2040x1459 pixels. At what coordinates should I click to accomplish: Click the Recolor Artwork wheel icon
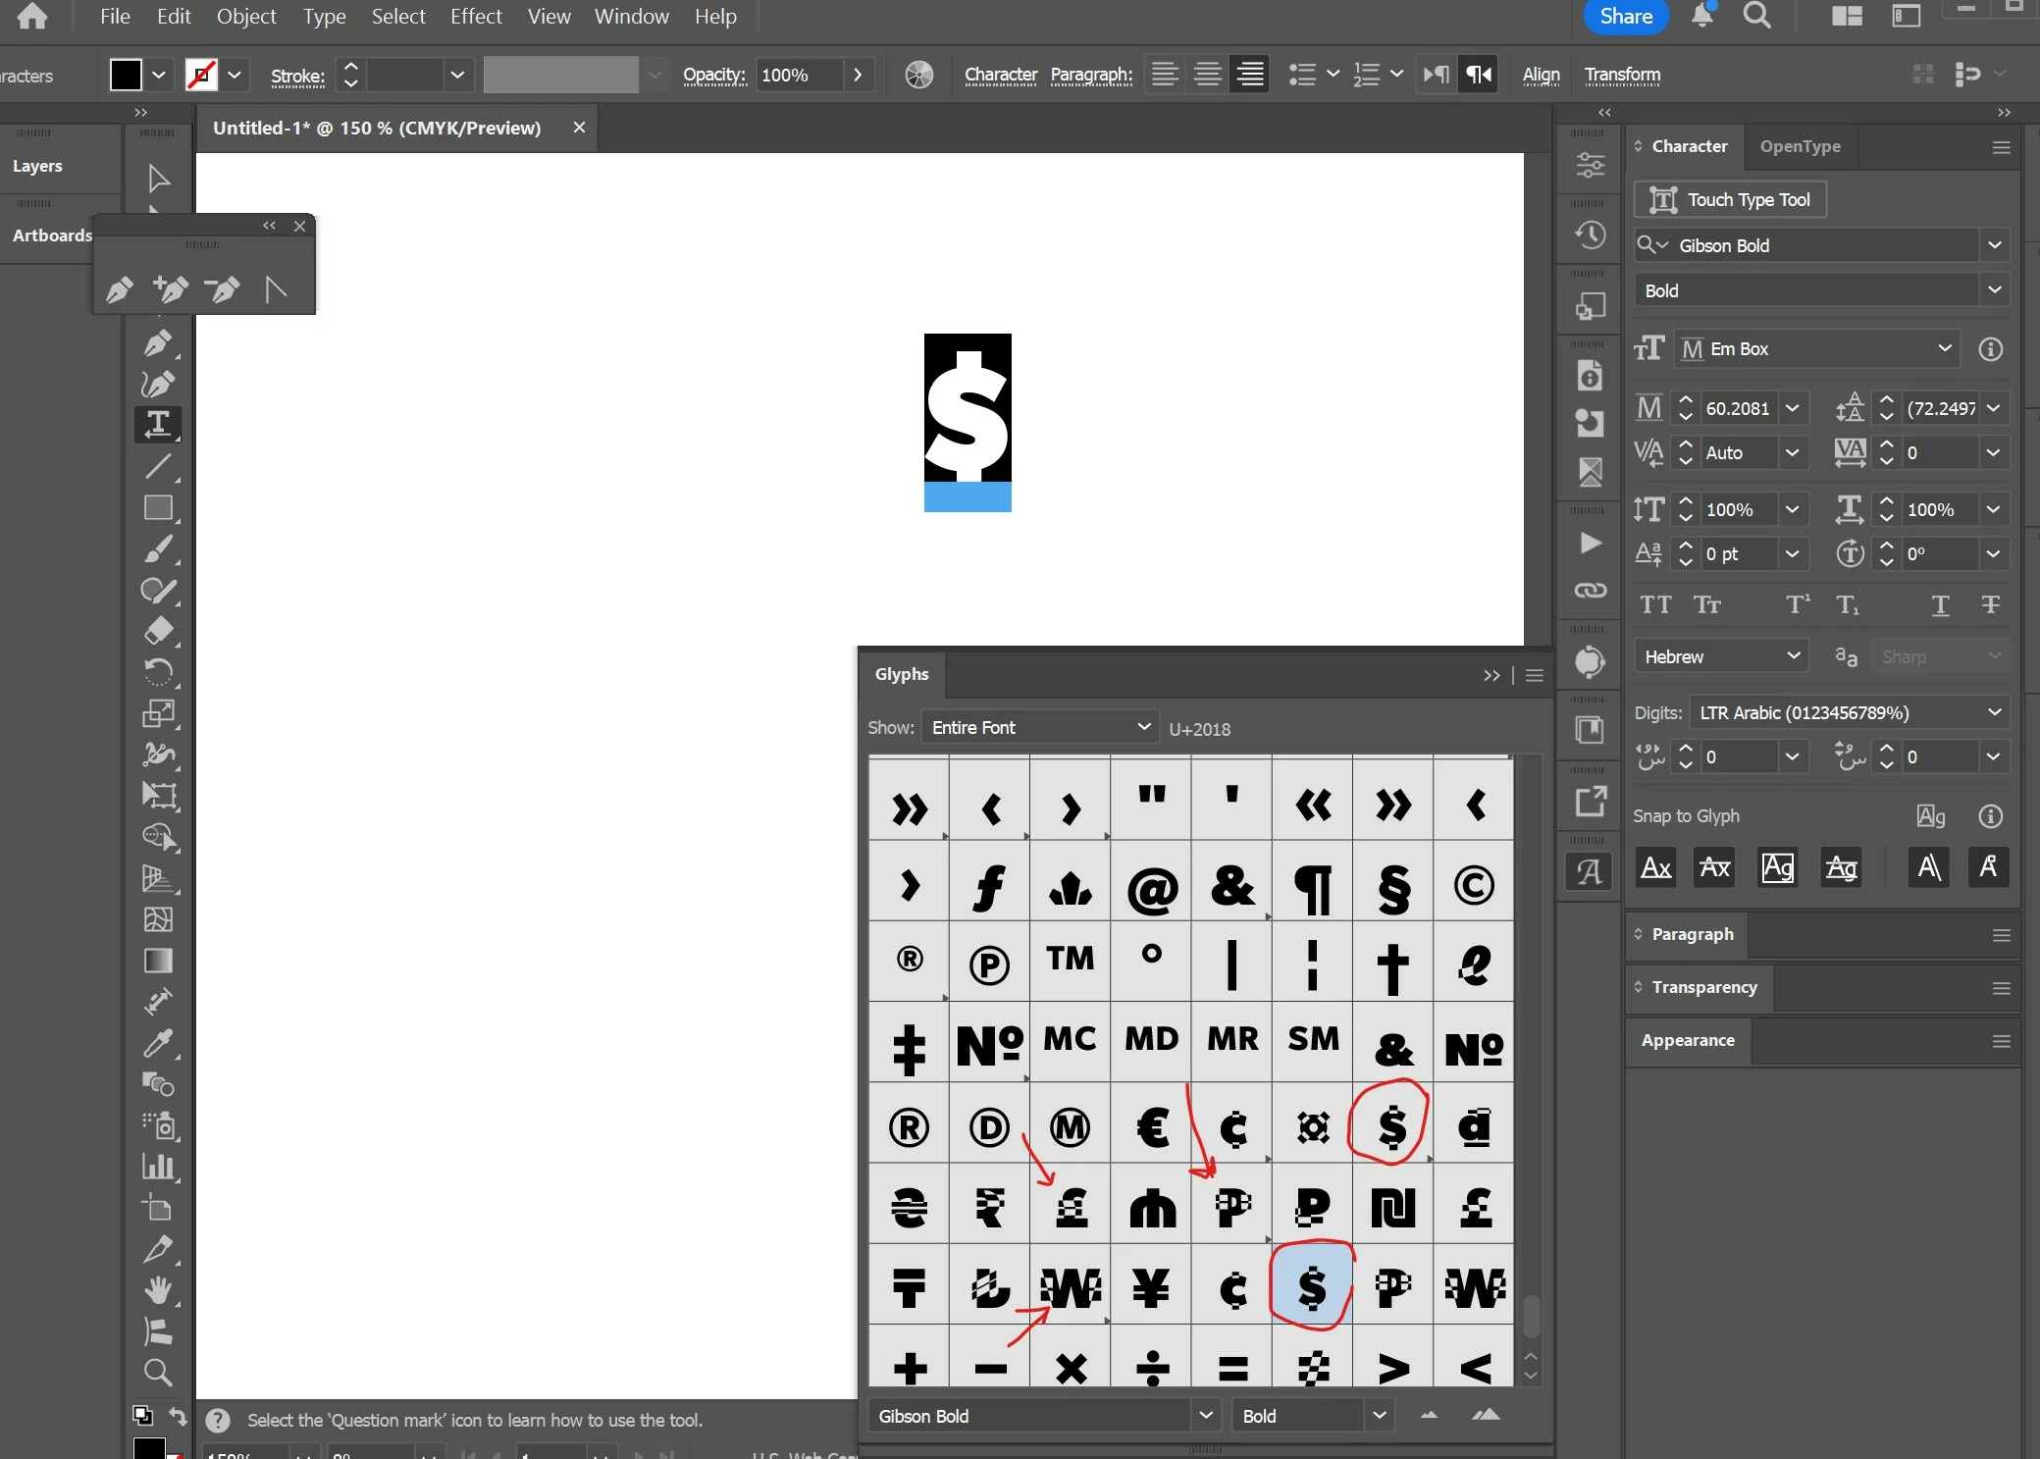918,75
